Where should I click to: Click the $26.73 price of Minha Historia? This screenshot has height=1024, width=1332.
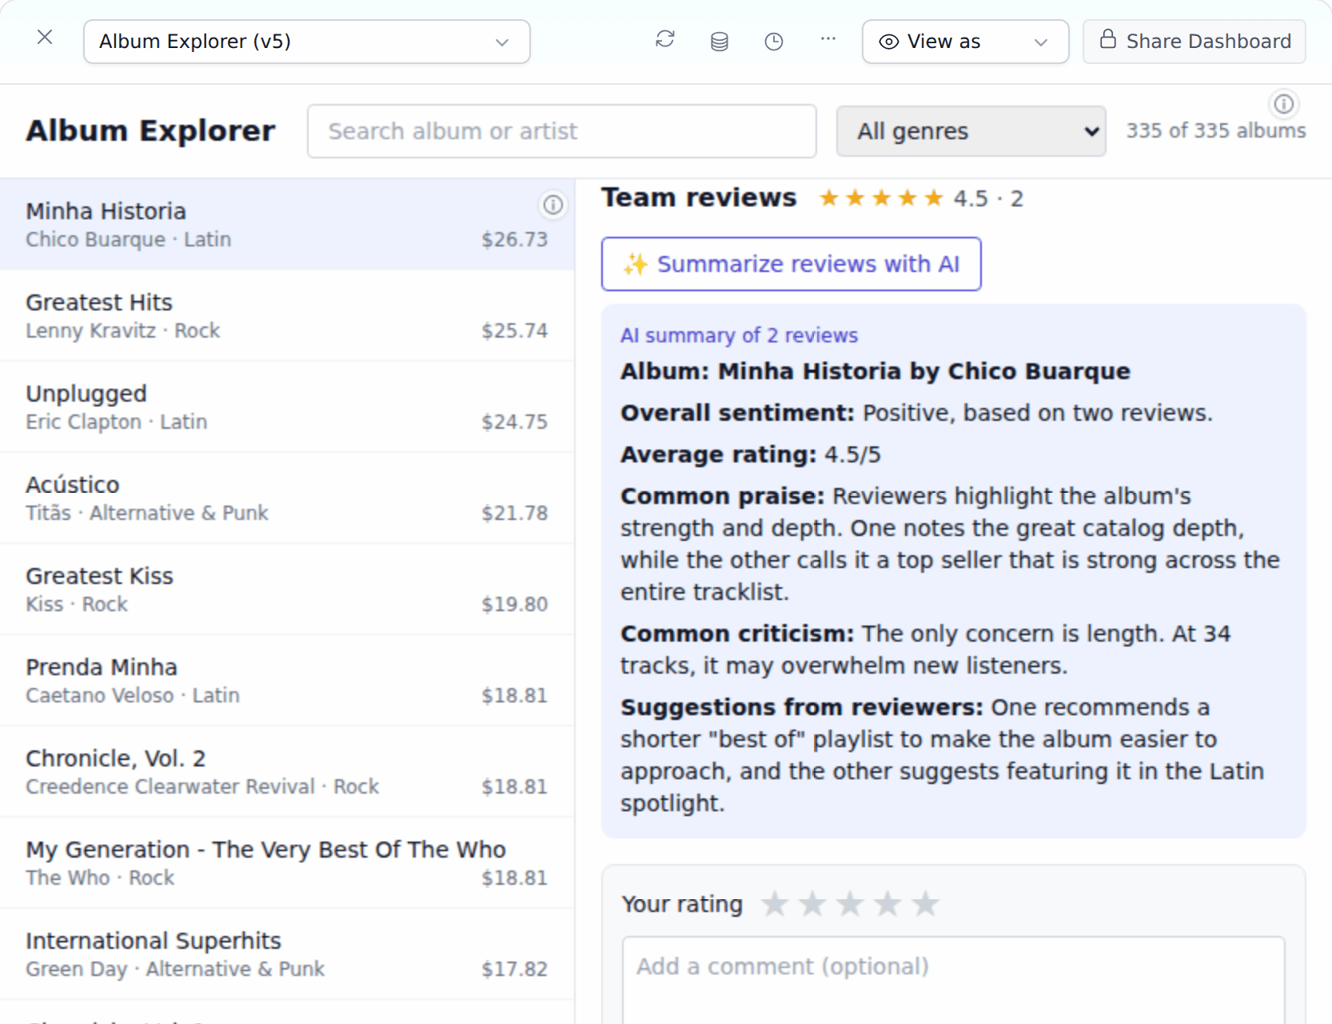(x=514, y=240)
